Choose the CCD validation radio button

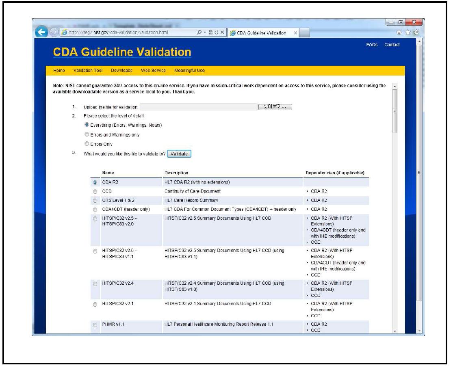click(x=95, y=191)
